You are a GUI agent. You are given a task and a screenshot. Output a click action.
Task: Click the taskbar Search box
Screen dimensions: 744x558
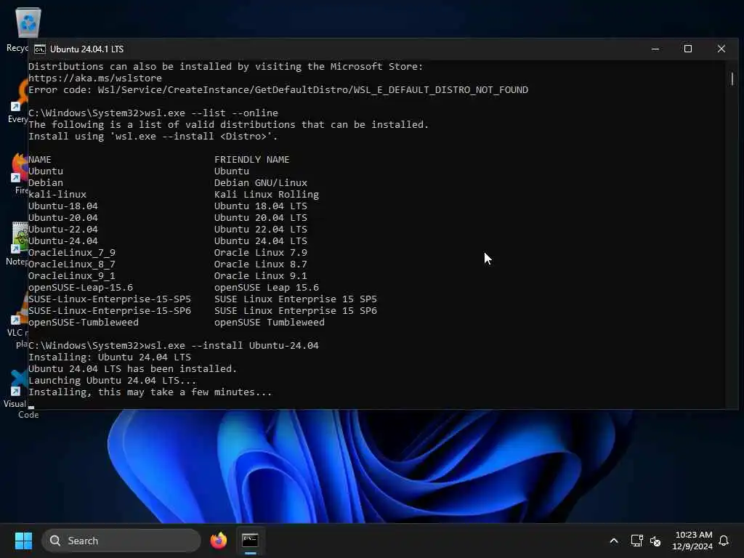(121, 541)
